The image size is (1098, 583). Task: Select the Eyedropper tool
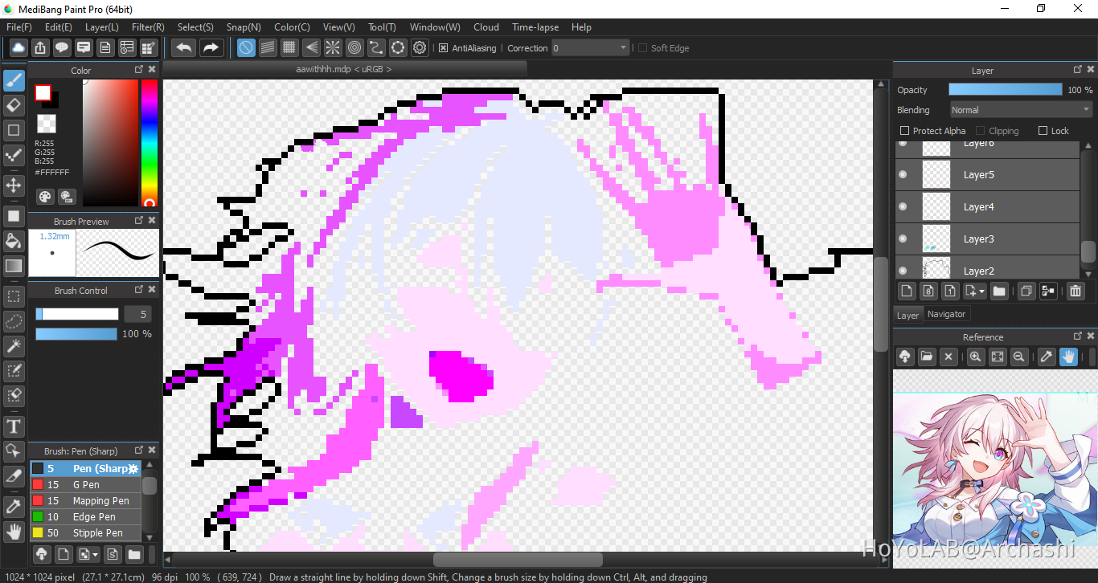[13, 506]
